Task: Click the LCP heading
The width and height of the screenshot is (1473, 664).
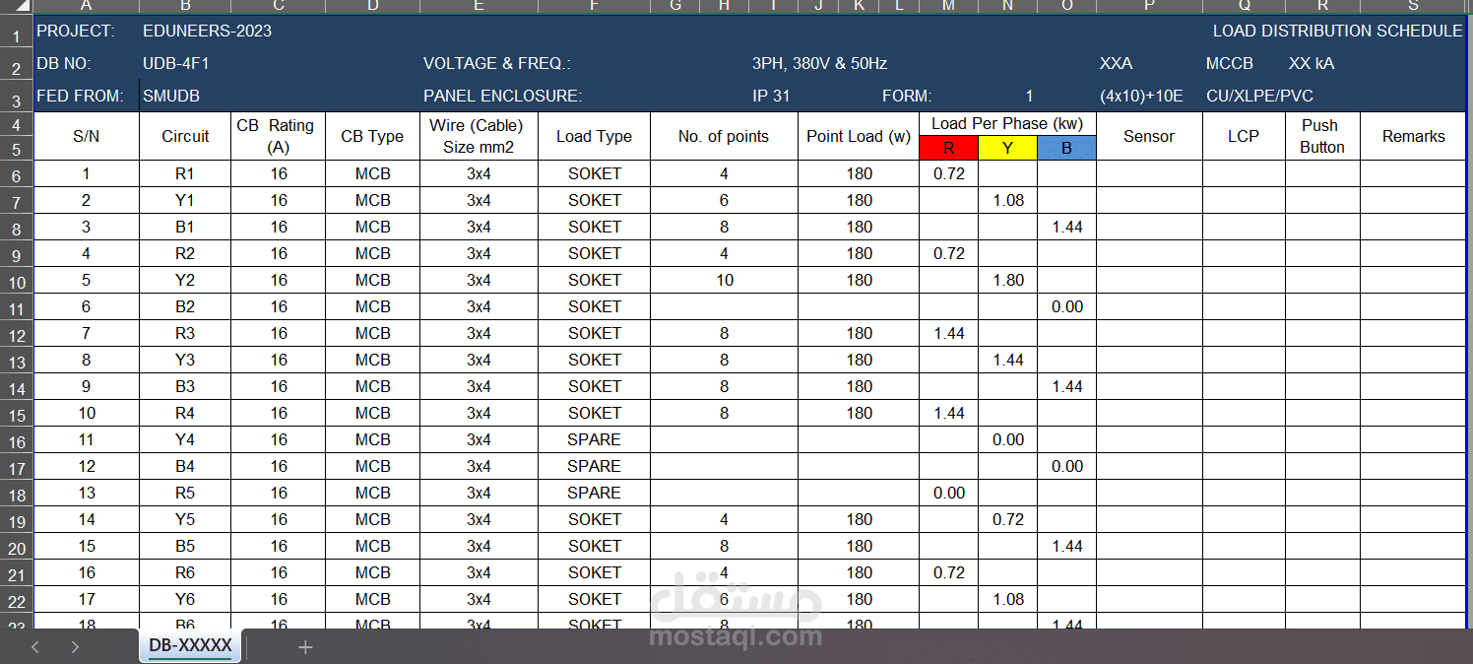Action: click(x=1244, y=136)
